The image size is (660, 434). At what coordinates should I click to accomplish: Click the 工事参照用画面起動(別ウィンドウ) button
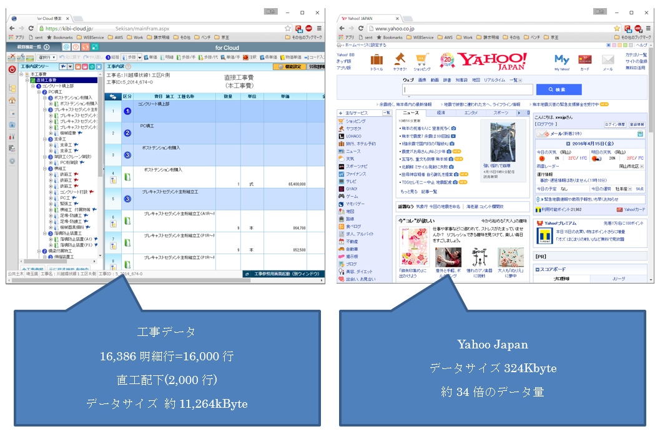tap(283, 274)
